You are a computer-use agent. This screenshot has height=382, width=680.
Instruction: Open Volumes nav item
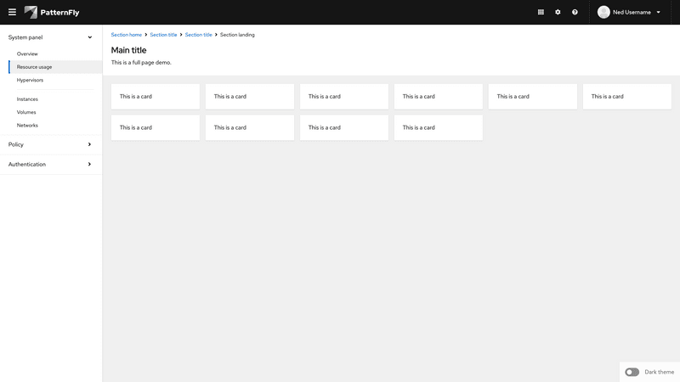pos(26,112)
